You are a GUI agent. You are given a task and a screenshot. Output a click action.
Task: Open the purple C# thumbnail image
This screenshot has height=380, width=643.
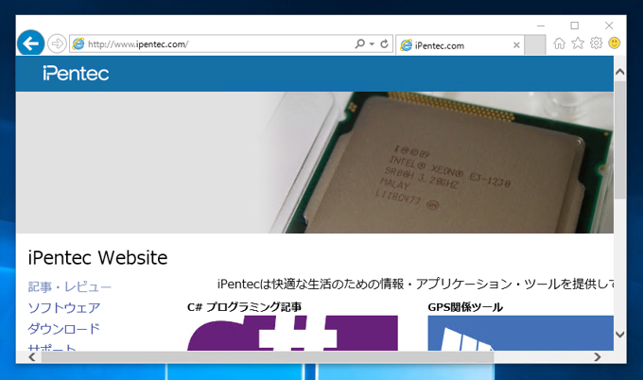pyautogui.click(x=292, y=333)
